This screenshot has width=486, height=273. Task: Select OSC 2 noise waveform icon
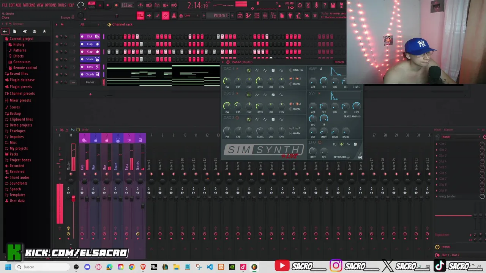pos(273,95)
